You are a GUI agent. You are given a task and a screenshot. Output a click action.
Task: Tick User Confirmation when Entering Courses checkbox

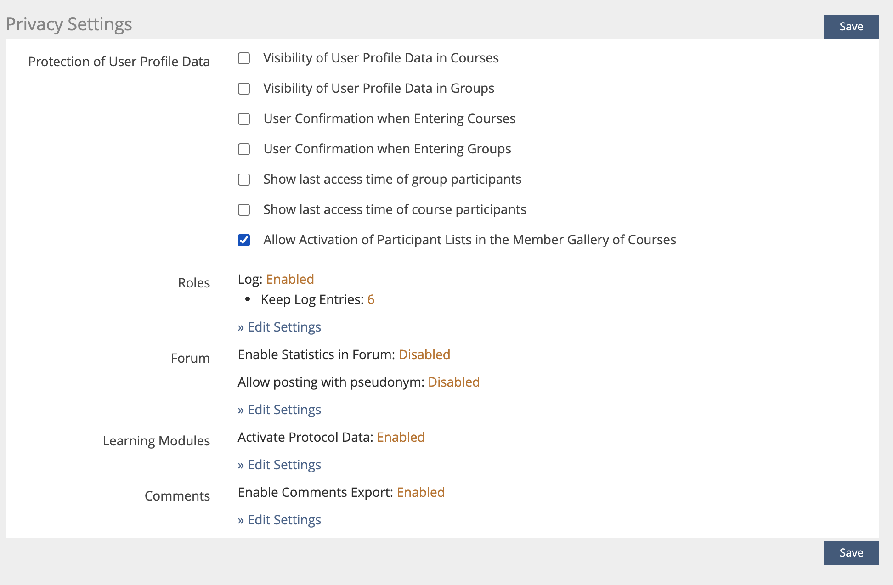point(244,119)
